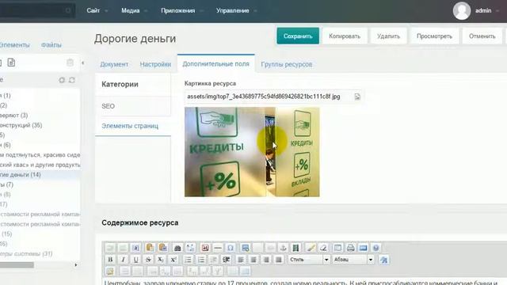Image resolution: width=507 pixels, height=285 pixels.
Task: Click the print icon in editor toolbar
Action: click(350, 248)
